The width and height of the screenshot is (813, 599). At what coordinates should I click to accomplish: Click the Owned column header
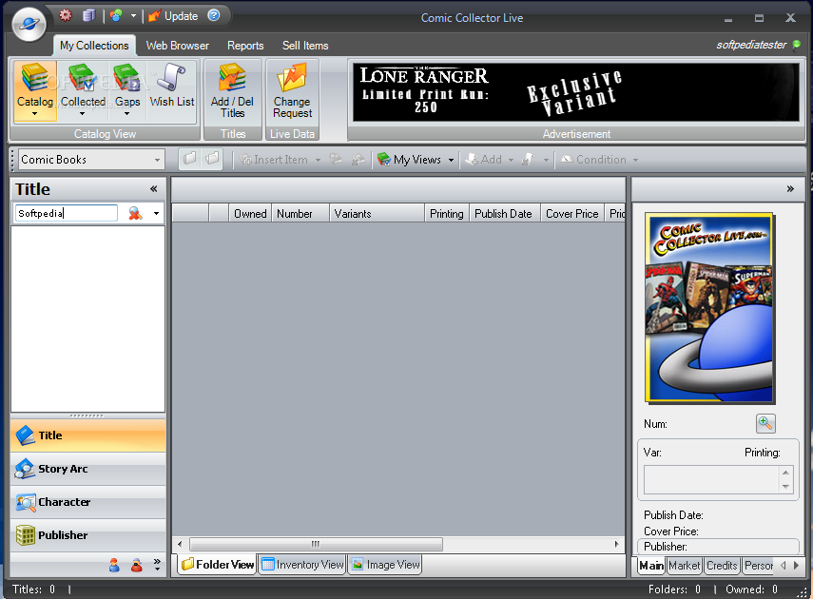[250, 214]
